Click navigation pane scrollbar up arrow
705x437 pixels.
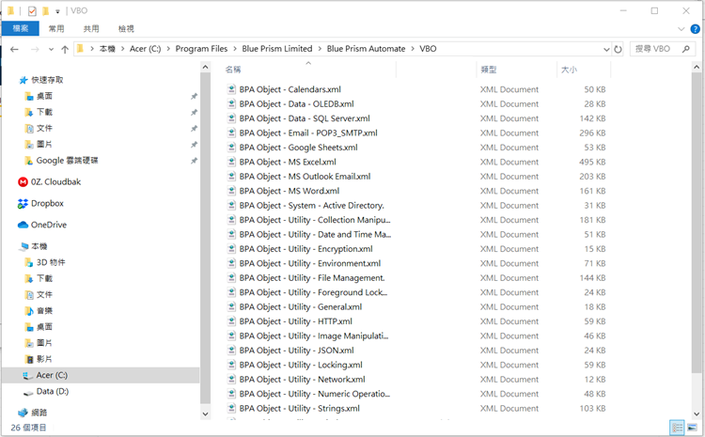tap(205, 67)
